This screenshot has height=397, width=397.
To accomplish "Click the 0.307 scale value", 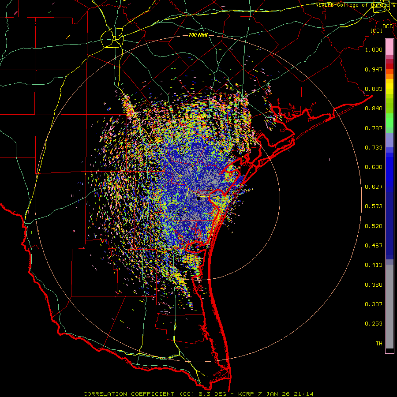I will point(374,304).
